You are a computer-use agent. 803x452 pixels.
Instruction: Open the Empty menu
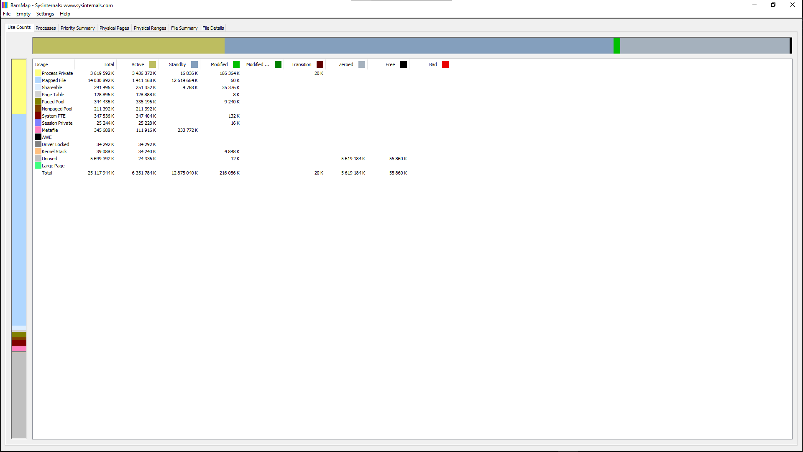(23, 14)
